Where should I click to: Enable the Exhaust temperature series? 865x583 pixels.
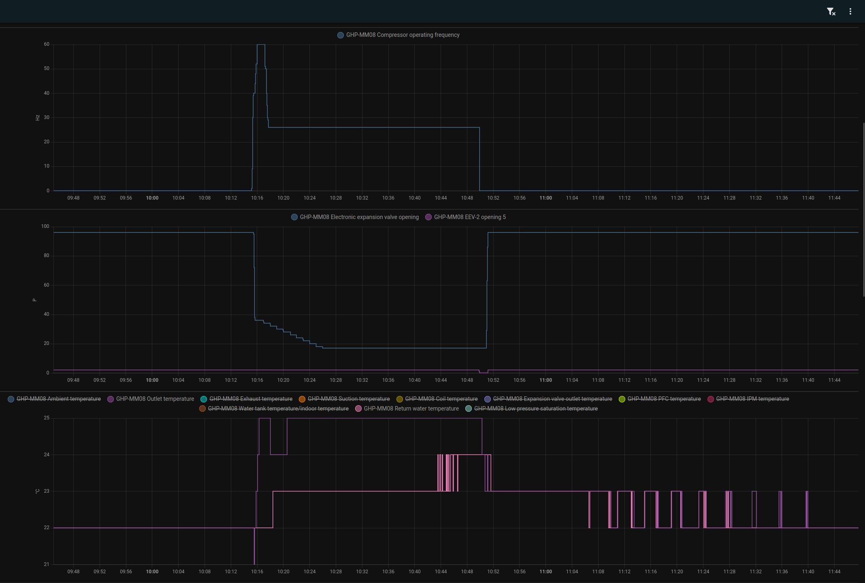pos(250,399)
